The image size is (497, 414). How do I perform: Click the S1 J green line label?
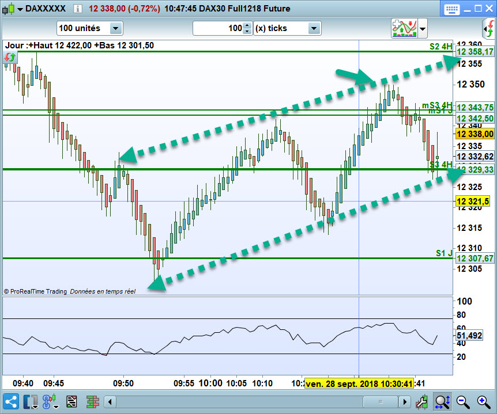pos(444,253)
